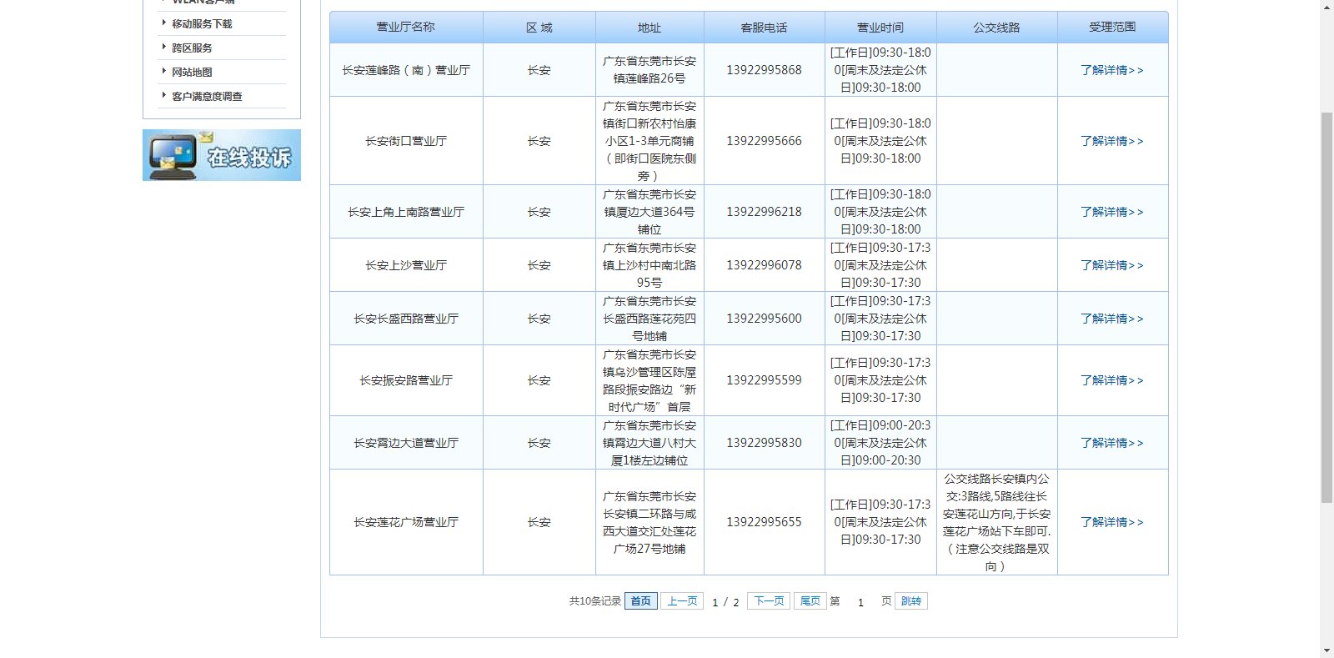Image resolution: width=1334 pixels, height=658 pixels.
Task: Go to first page with 首页
Action: (x=640, y=601)
